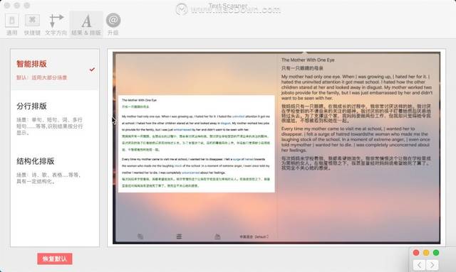Viewport: 456px width, 272px height.
Task: Click the layout preview image
Action: pyautogui.click(x=276, y=148)
